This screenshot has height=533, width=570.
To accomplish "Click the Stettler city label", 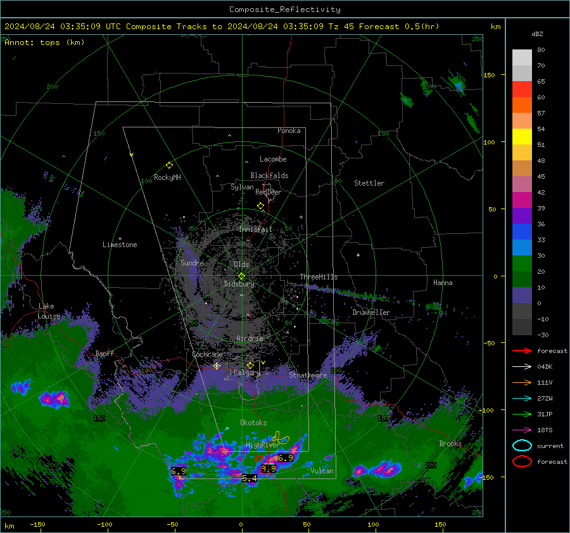I will point(369,183).
